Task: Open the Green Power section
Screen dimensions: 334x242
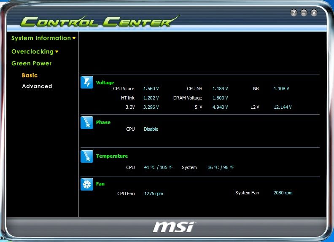Action: (32, 63)
